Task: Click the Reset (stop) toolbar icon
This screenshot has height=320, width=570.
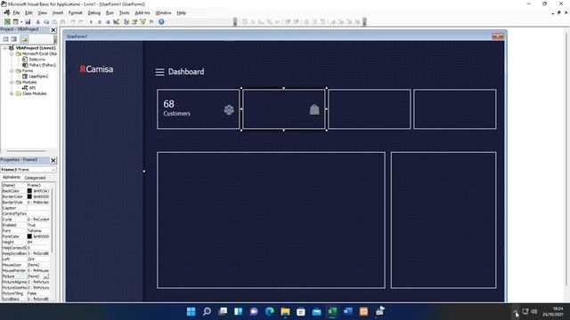Action: tap(108, 21)
